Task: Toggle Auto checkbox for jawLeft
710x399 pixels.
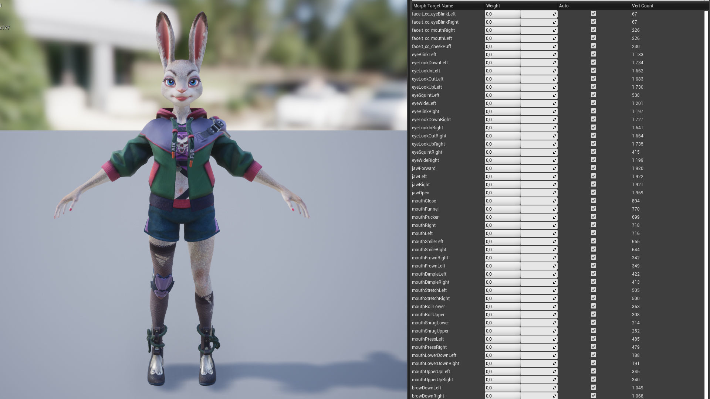Action: tap(594, 176)
